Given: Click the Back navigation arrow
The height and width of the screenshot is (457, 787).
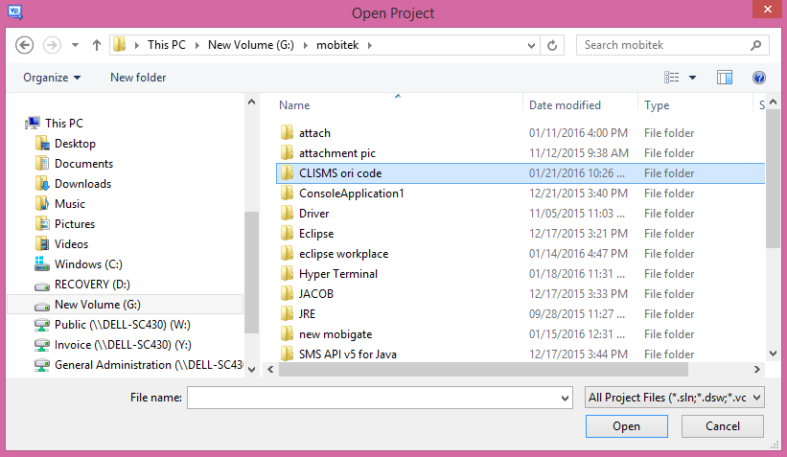Looking at the screenshot, I should (x=25, y=45).
